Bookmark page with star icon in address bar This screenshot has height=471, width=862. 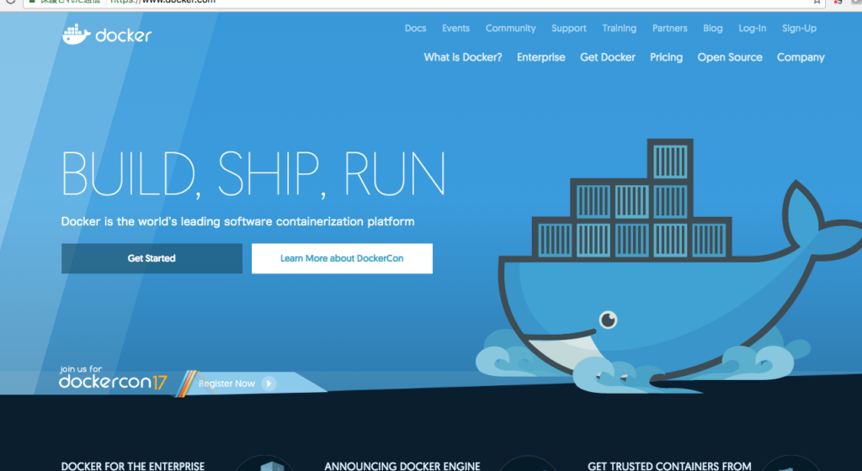point(817,2)
